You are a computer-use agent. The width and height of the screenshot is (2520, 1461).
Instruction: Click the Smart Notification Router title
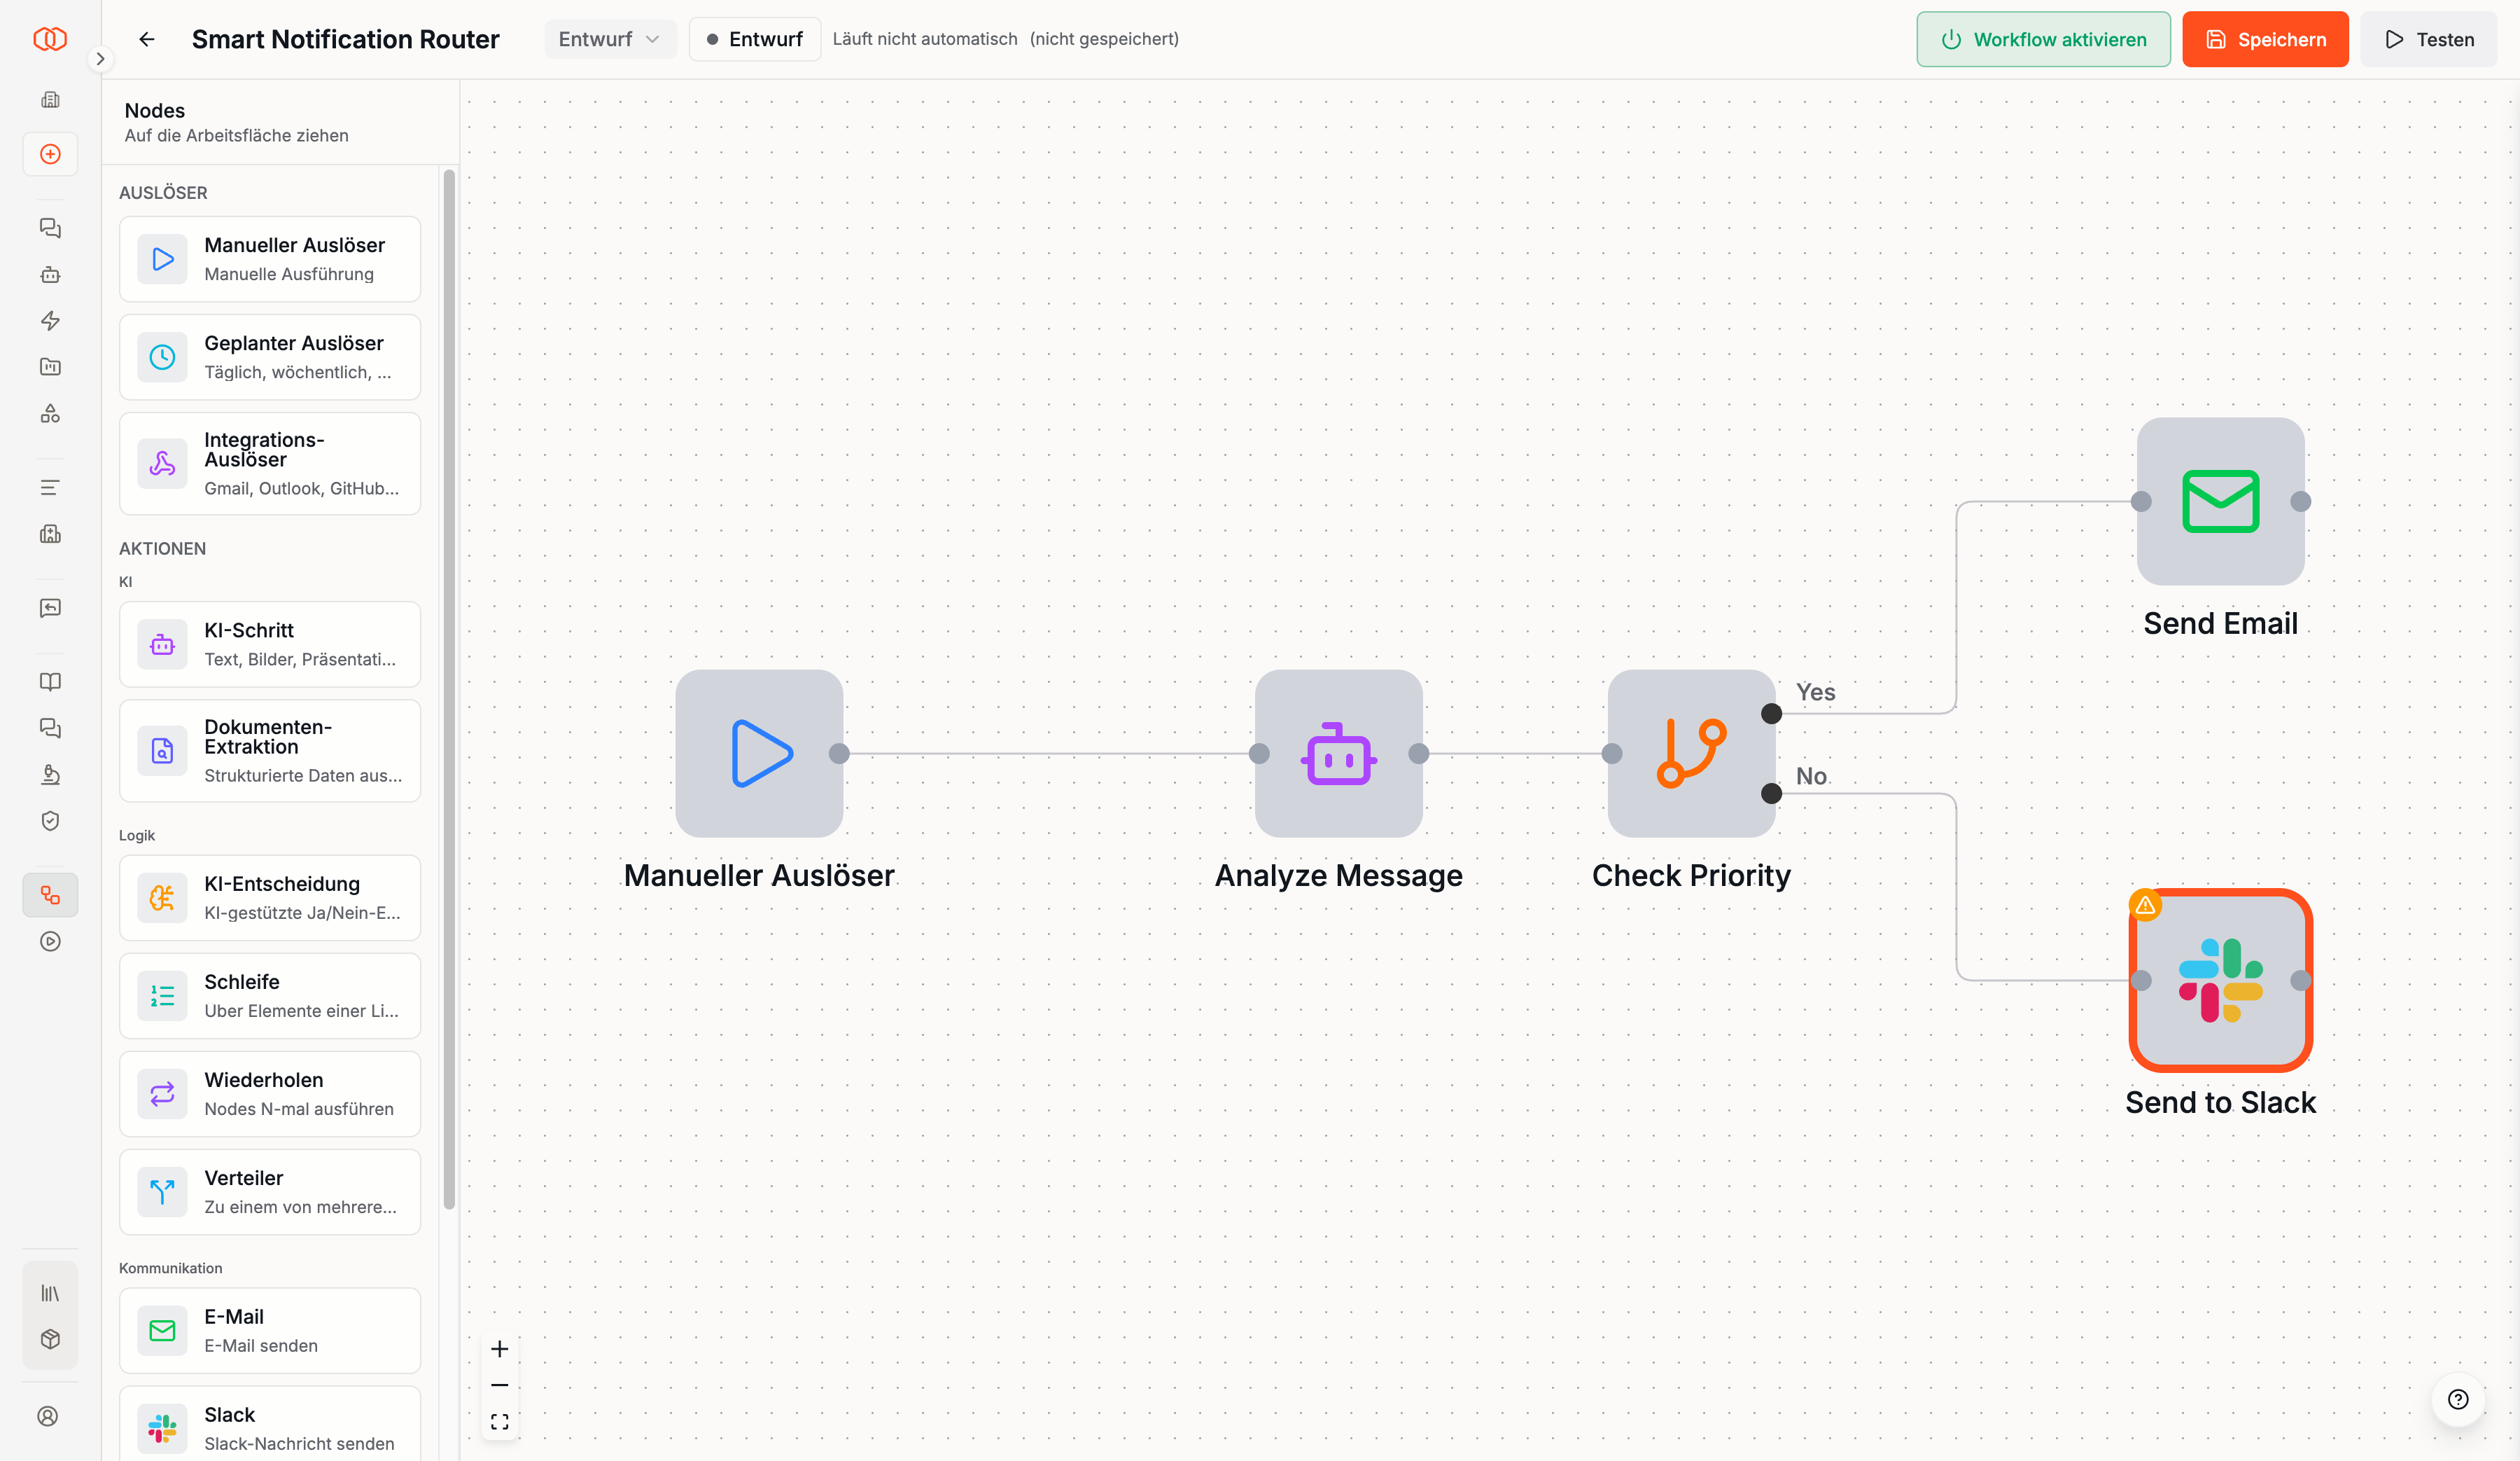[x=345, y=39]
